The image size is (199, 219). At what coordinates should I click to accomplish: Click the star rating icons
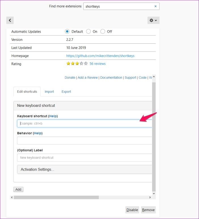pyautogui.click(x=77, y=63)
